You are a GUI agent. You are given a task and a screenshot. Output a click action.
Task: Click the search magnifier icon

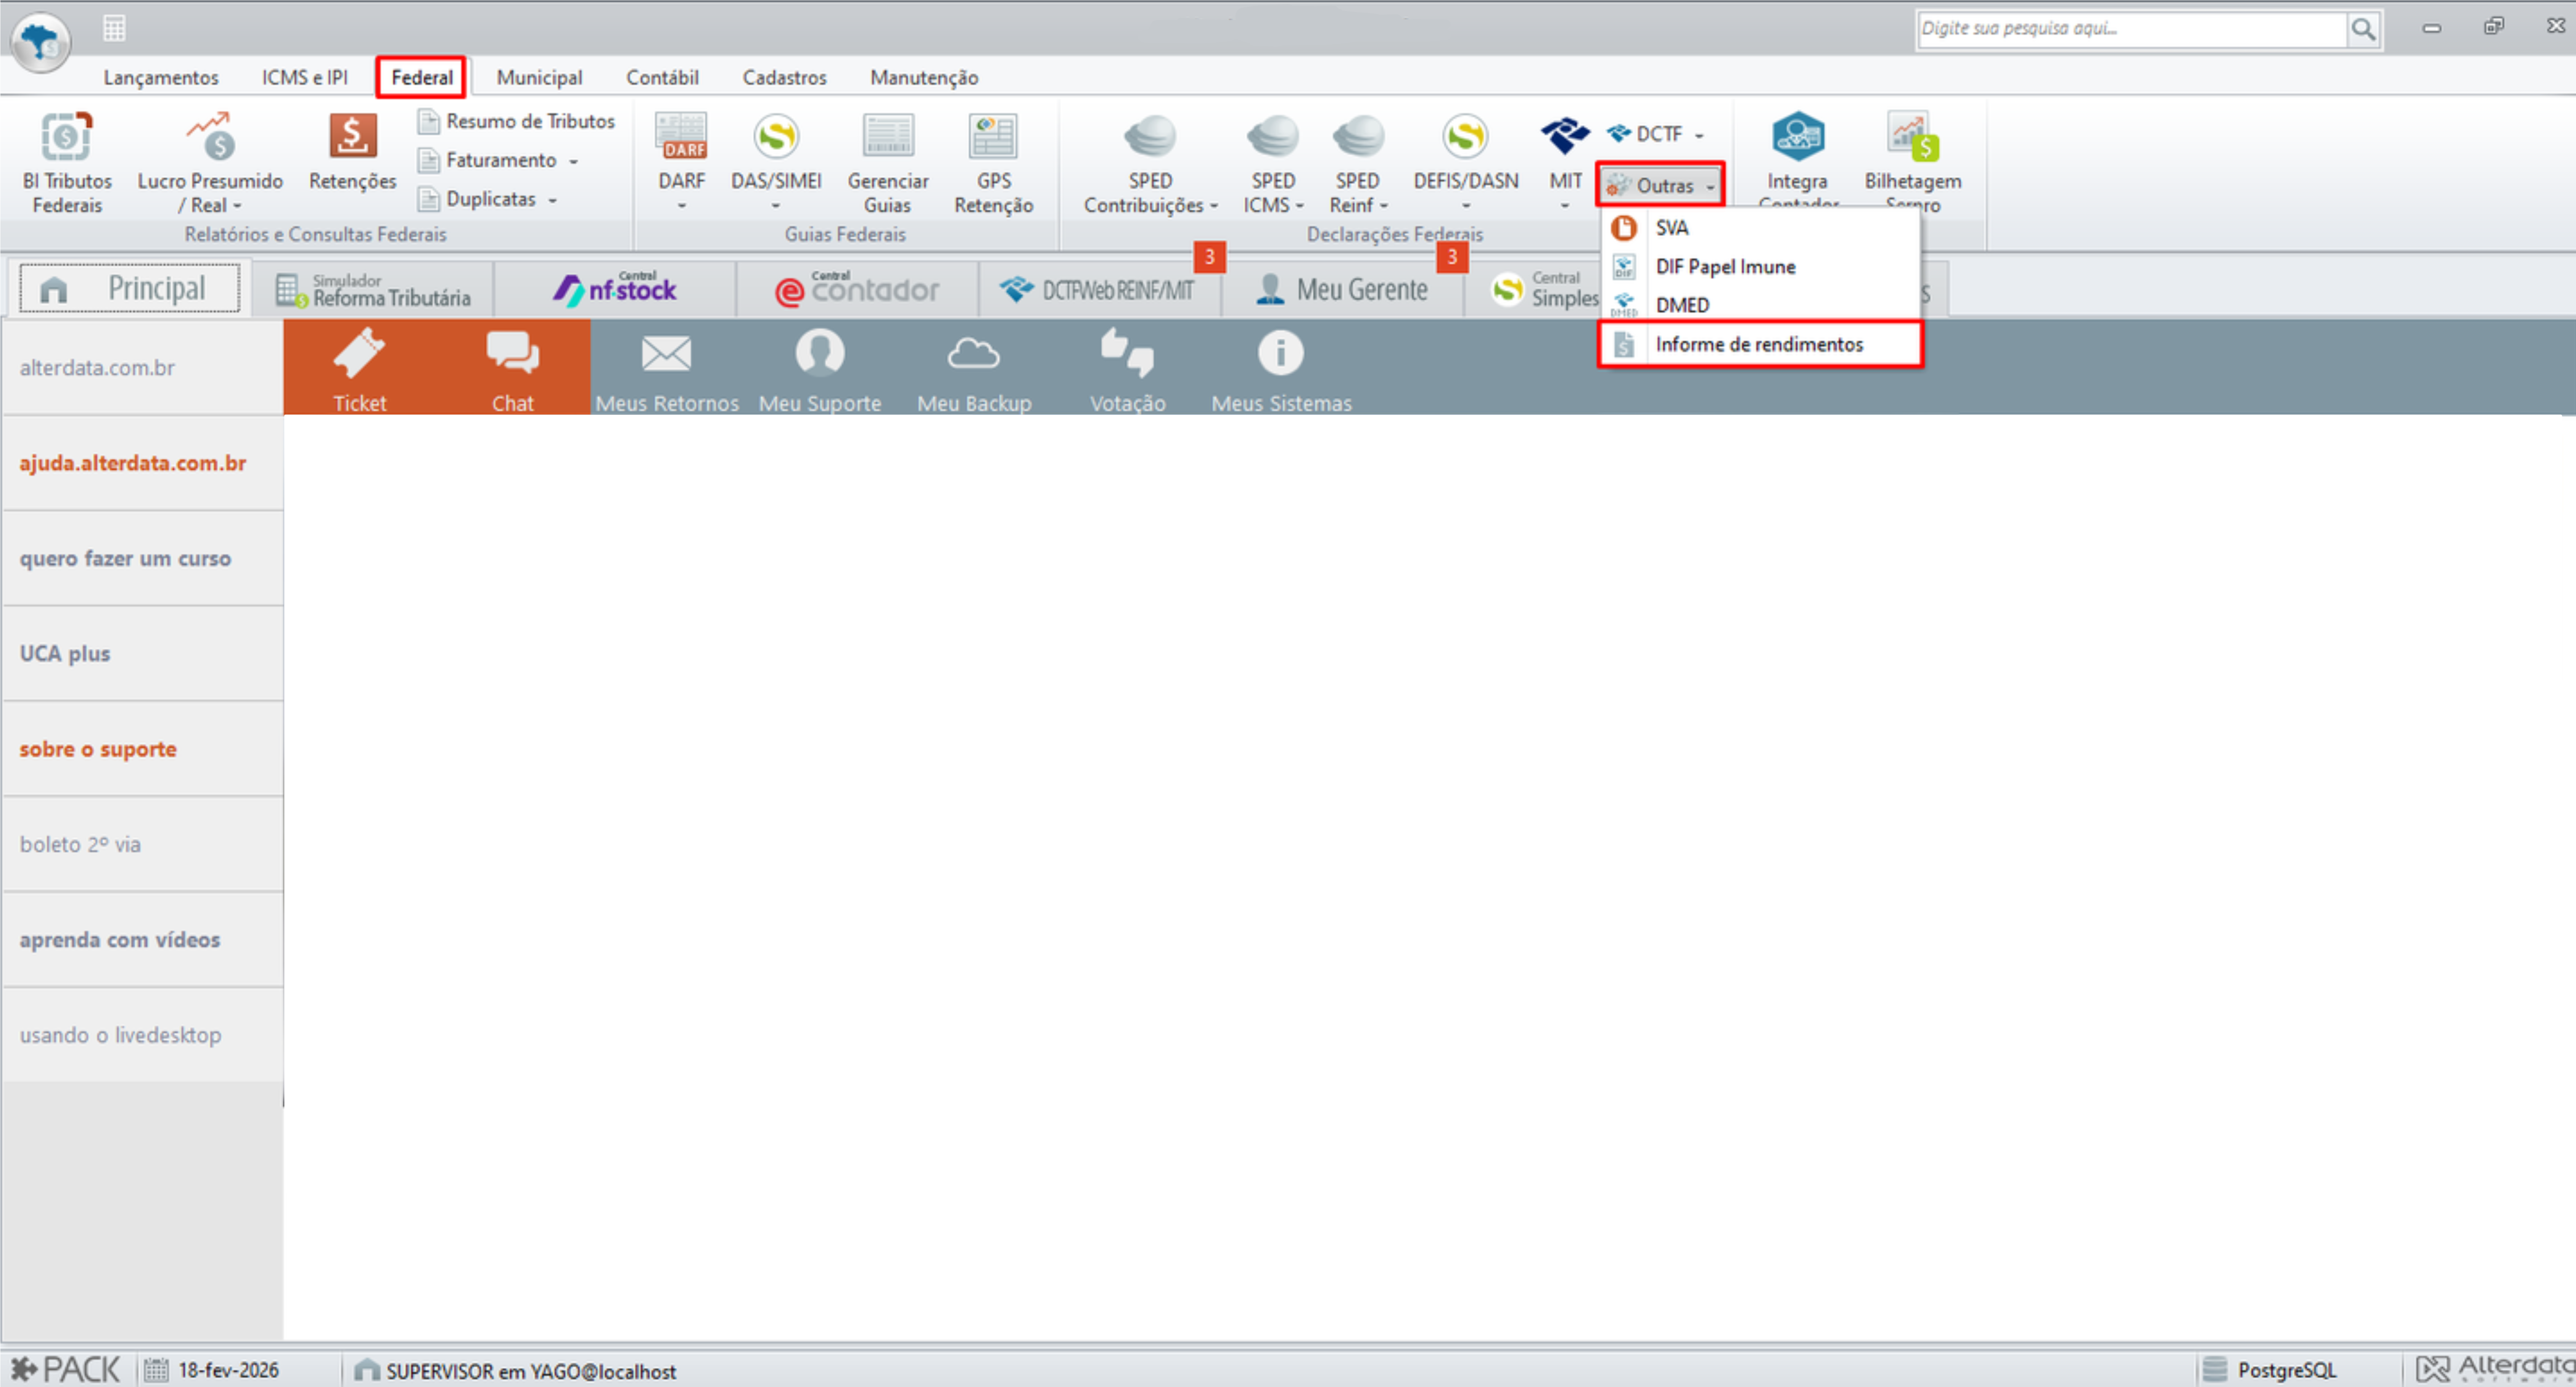tap(2363, 29)
